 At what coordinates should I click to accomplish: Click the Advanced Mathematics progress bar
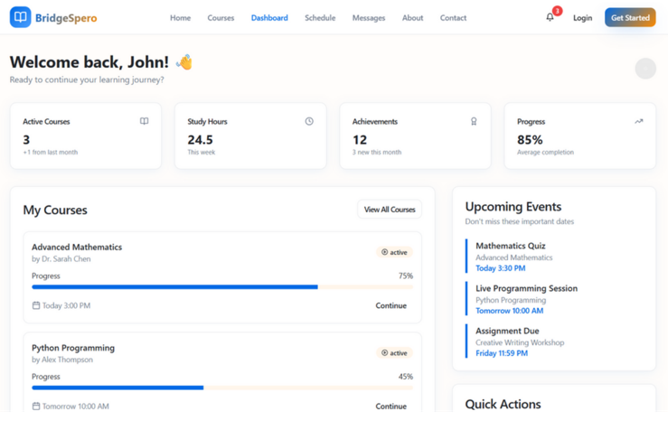tap(221, 287)
